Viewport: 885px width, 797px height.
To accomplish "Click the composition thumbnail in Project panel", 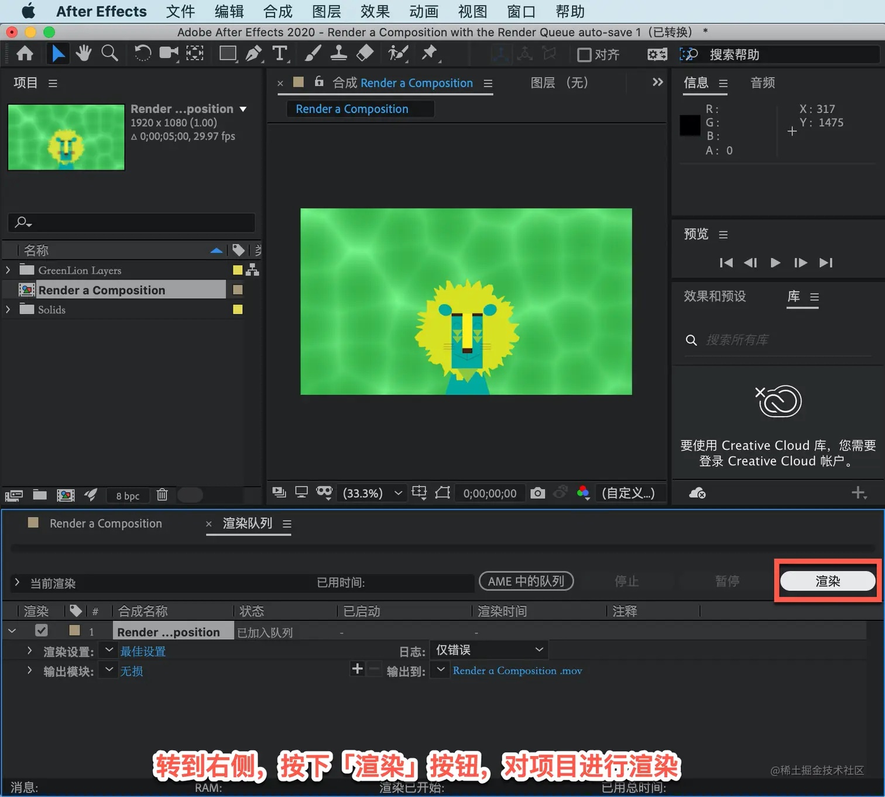I will pos(66,137).
